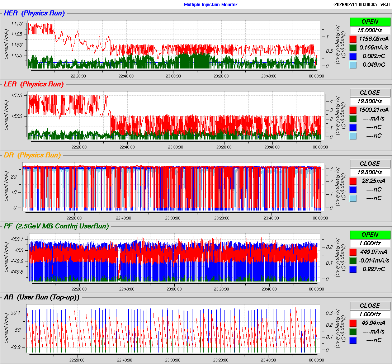Click inside the DR current plot
This screenshot has width=392, height=364.
pos(173,186)
